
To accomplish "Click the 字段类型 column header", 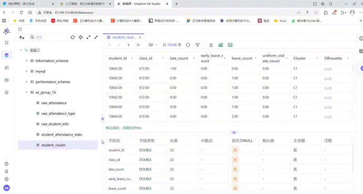I will tap(147, 141).
